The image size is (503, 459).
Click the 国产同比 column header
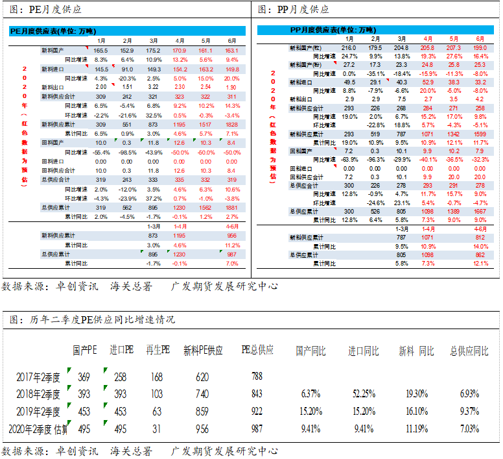click(x=310, y=351)
